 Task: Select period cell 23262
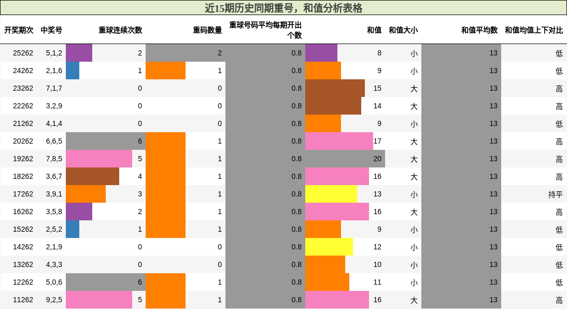click(23, 88)
